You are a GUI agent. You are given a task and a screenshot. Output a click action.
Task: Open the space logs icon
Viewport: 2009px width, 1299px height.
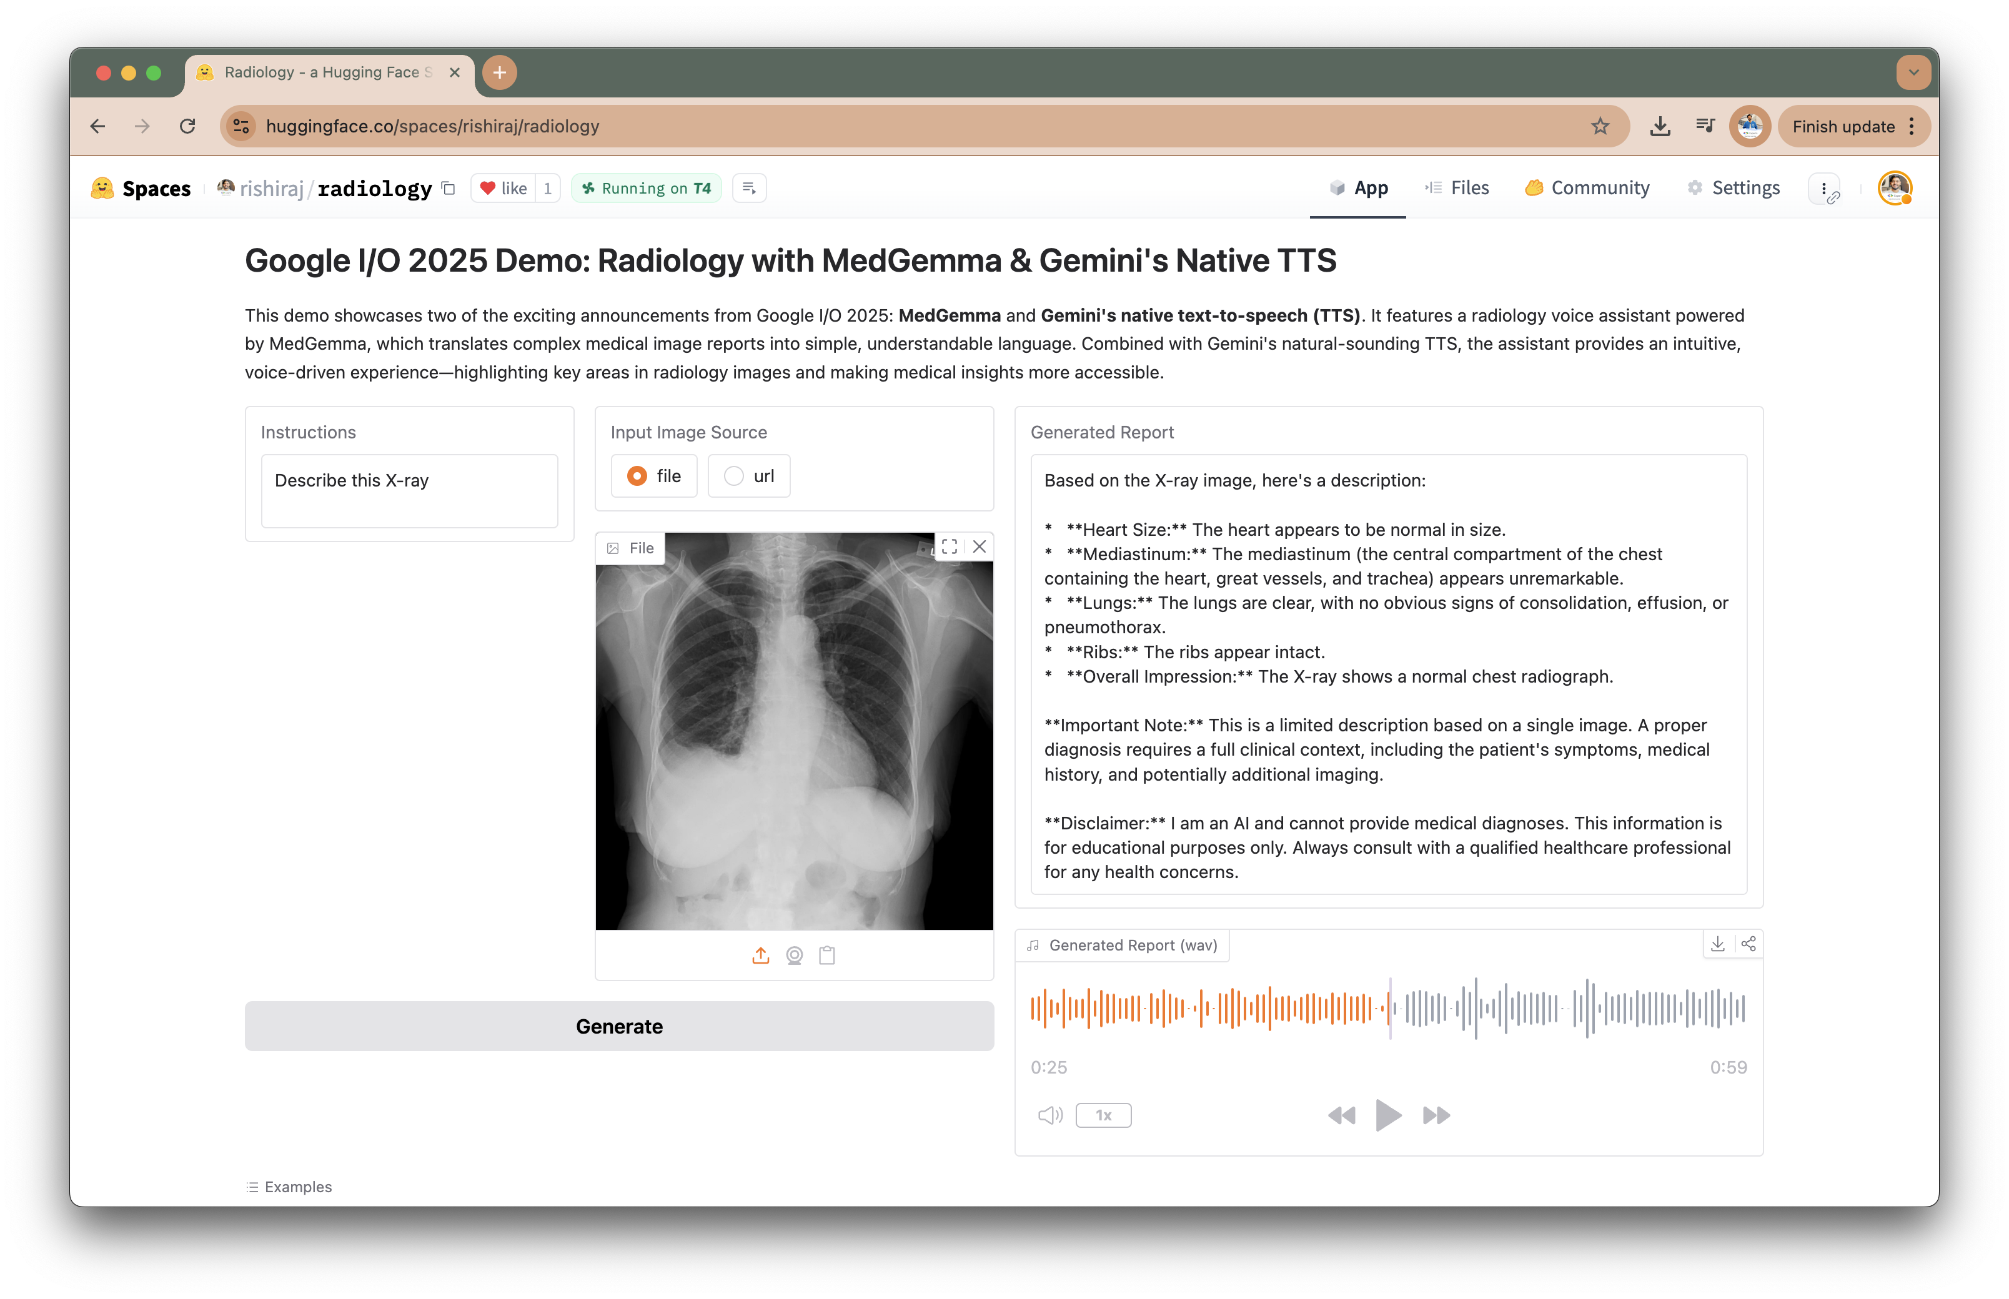point(748,188)
